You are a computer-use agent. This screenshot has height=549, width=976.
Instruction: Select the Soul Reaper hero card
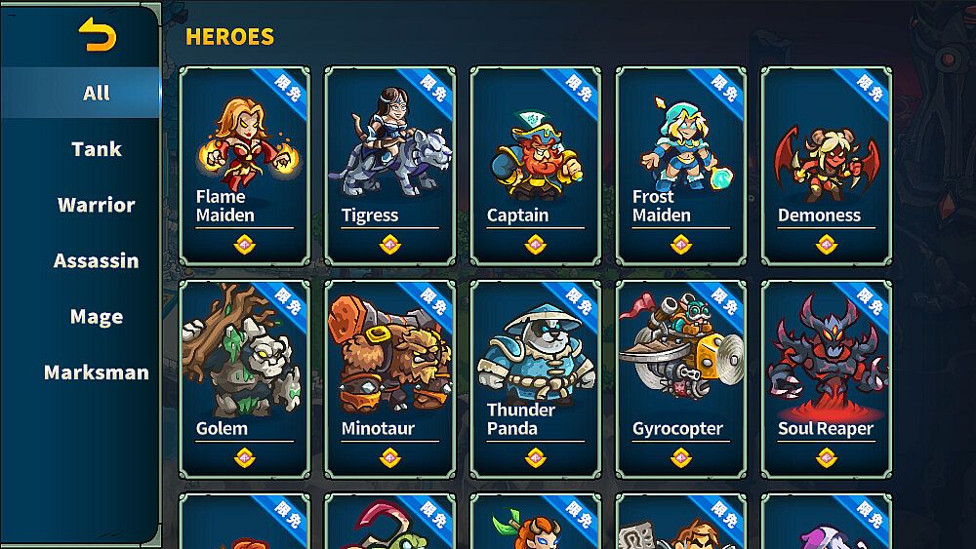click(x=827, y=379)
